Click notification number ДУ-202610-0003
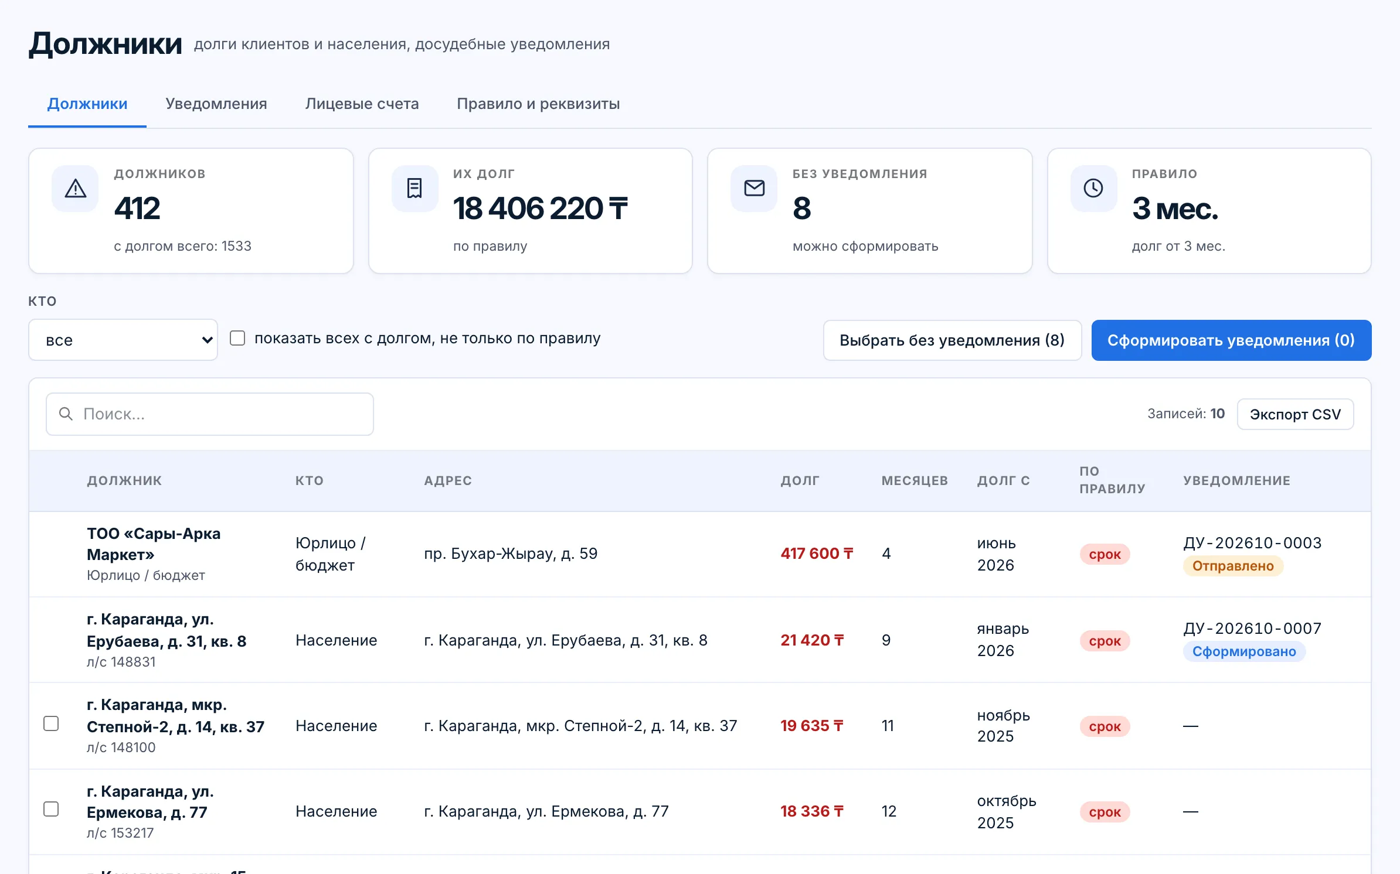This screenshot has height=874, width=1400. click(x=1252, y=543)
